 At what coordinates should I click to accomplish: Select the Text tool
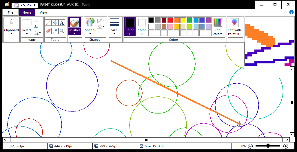pyautogui.click(x=62, y=23)
